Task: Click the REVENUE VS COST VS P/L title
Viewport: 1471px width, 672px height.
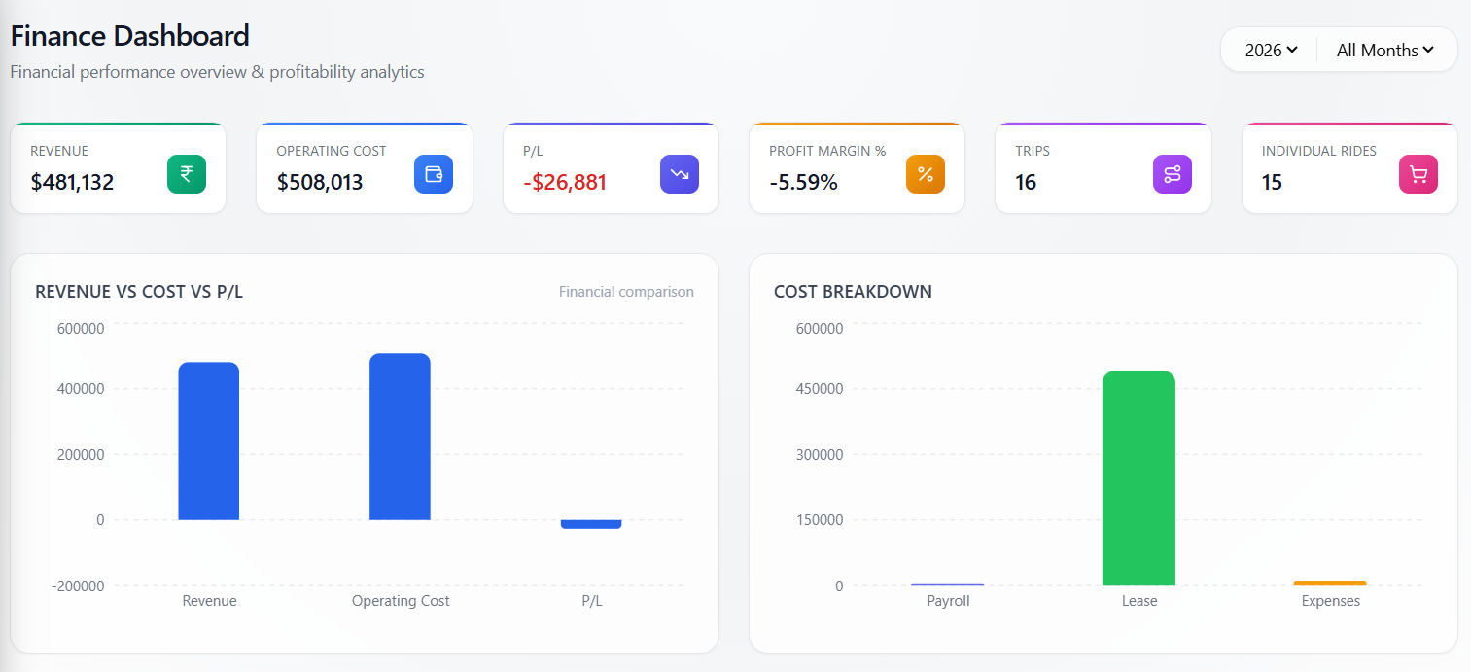Action: (x=139, y=291)
